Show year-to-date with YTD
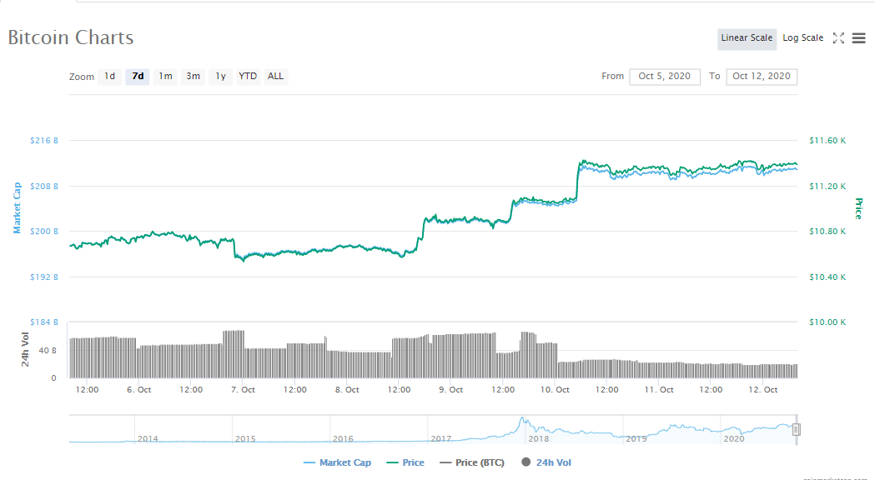The image size is (890, 480). pos(248,77)
